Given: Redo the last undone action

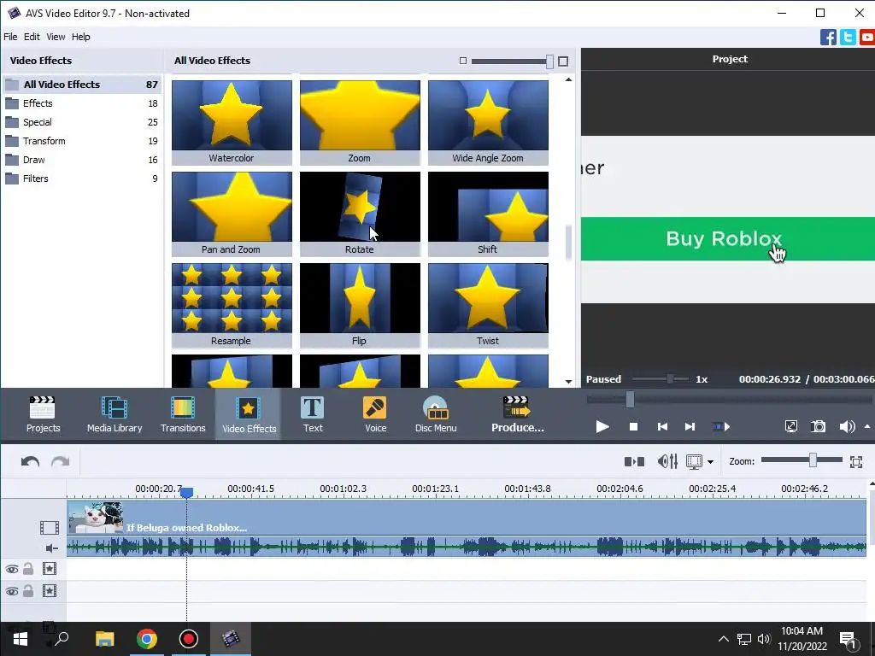Looking at the screenshot, I should pyautogui.click(x=61, y=462).
